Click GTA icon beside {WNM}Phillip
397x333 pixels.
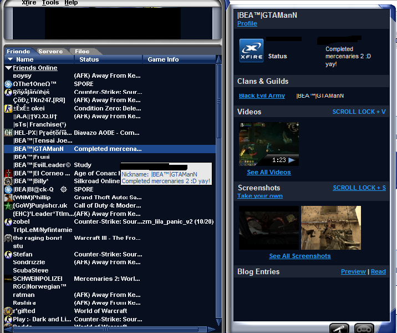[8, 198]
